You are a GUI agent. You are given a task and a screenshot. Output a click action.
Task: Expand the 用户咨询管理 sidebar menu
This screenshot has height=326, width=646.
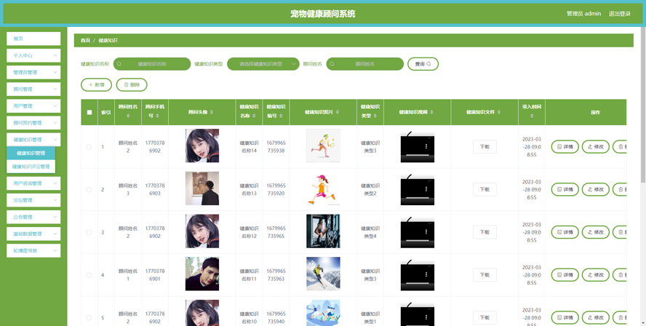33,183
